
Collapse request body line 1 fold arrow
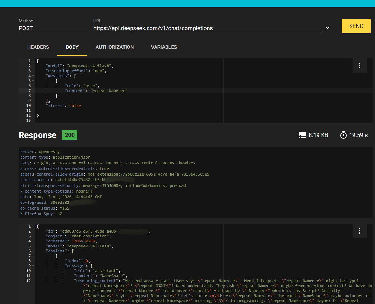33,61
